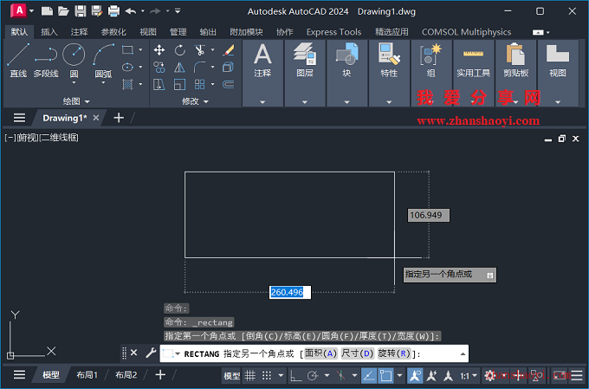Click the Open folder icon in title bar

click(63, 11)
